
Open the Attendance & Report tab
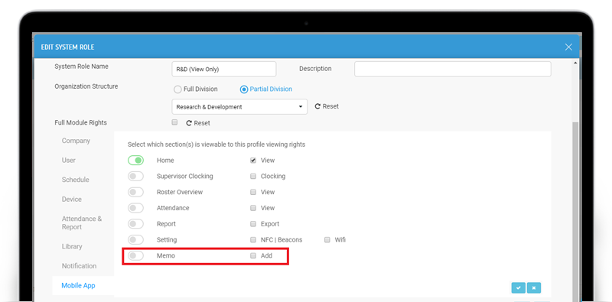click(x=82, y=222)
